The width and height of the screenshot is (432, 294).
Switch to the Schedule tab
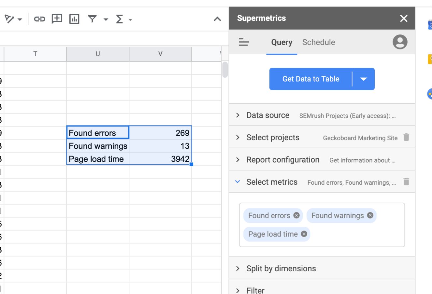[x=319, y=42]
